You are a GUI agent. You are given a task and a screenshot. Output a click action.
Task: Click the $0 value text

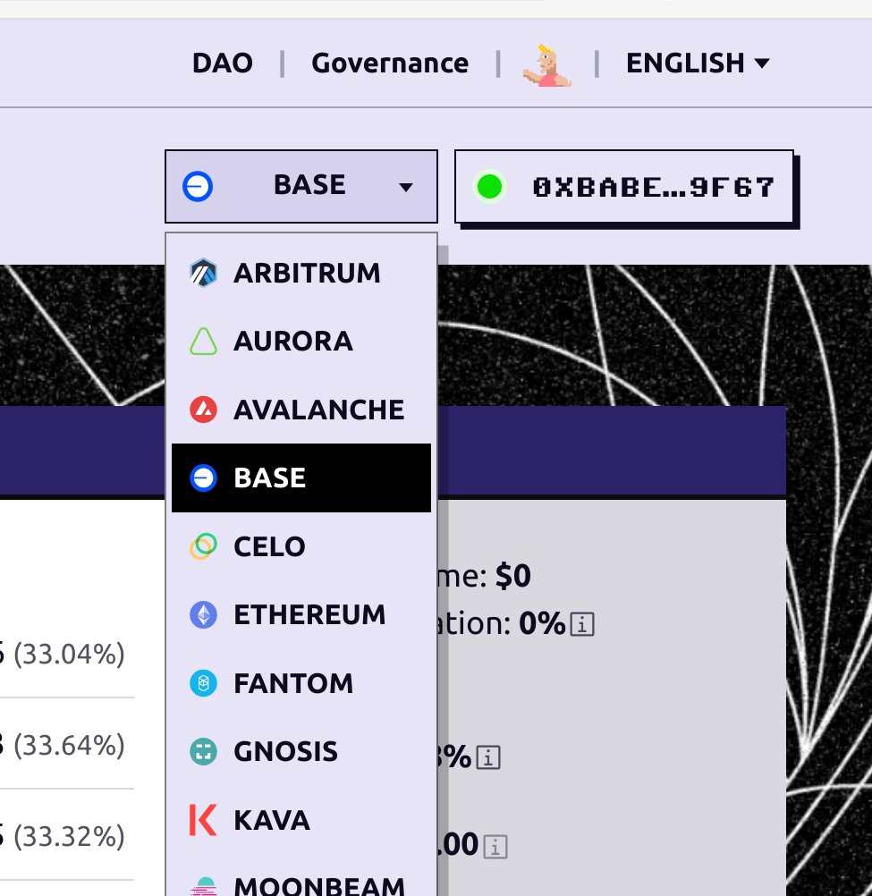513,576
